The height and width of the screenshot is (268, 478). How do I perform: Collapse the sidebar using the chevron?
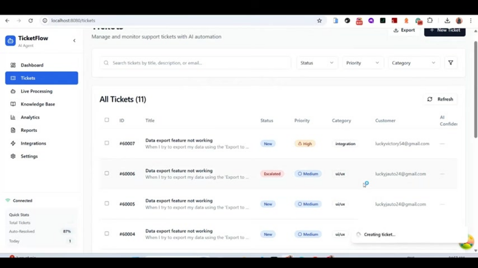tap(74, 41)
